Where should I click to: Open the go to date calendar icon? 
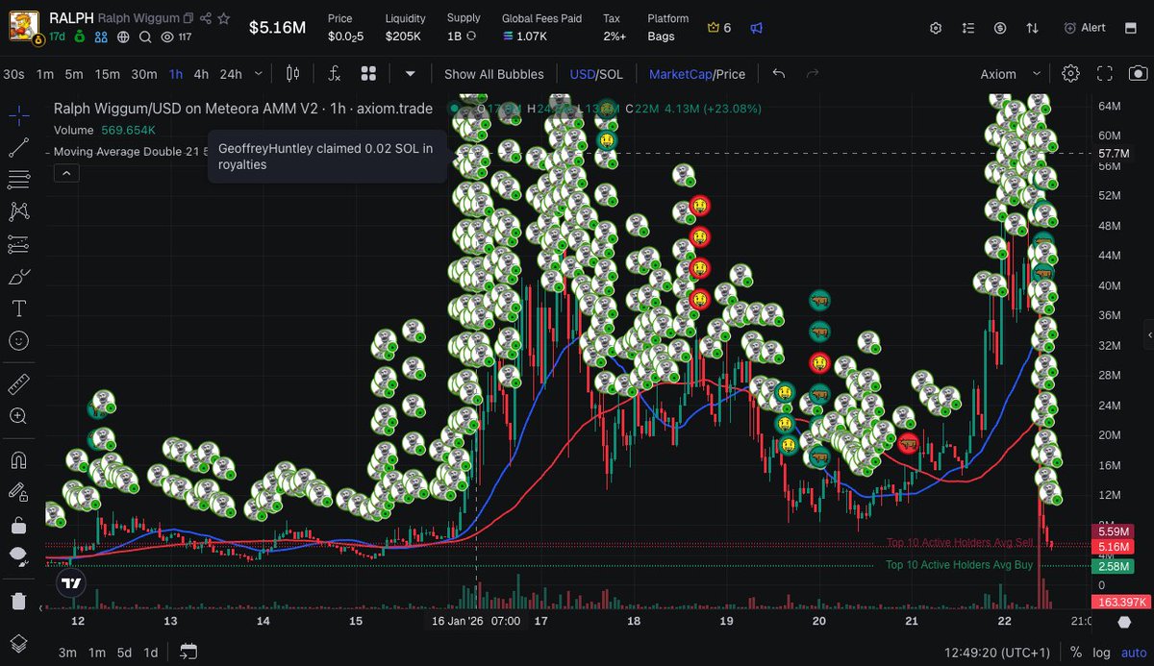pos(189,653)
